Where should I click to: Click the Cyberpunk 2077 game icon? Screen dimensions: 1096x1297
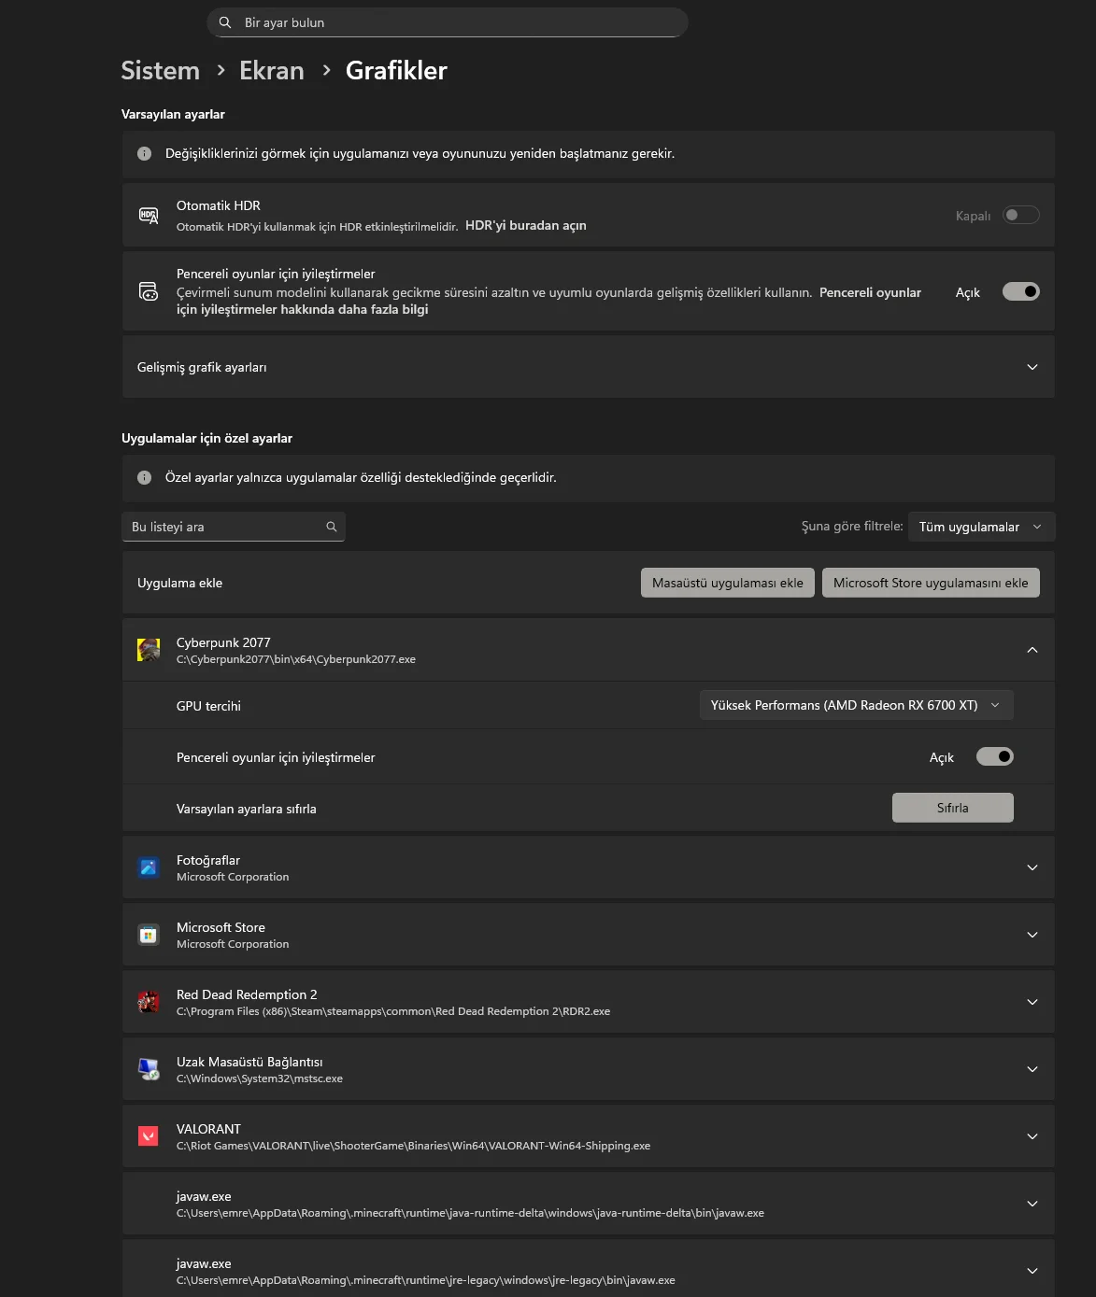pos(149,650)
